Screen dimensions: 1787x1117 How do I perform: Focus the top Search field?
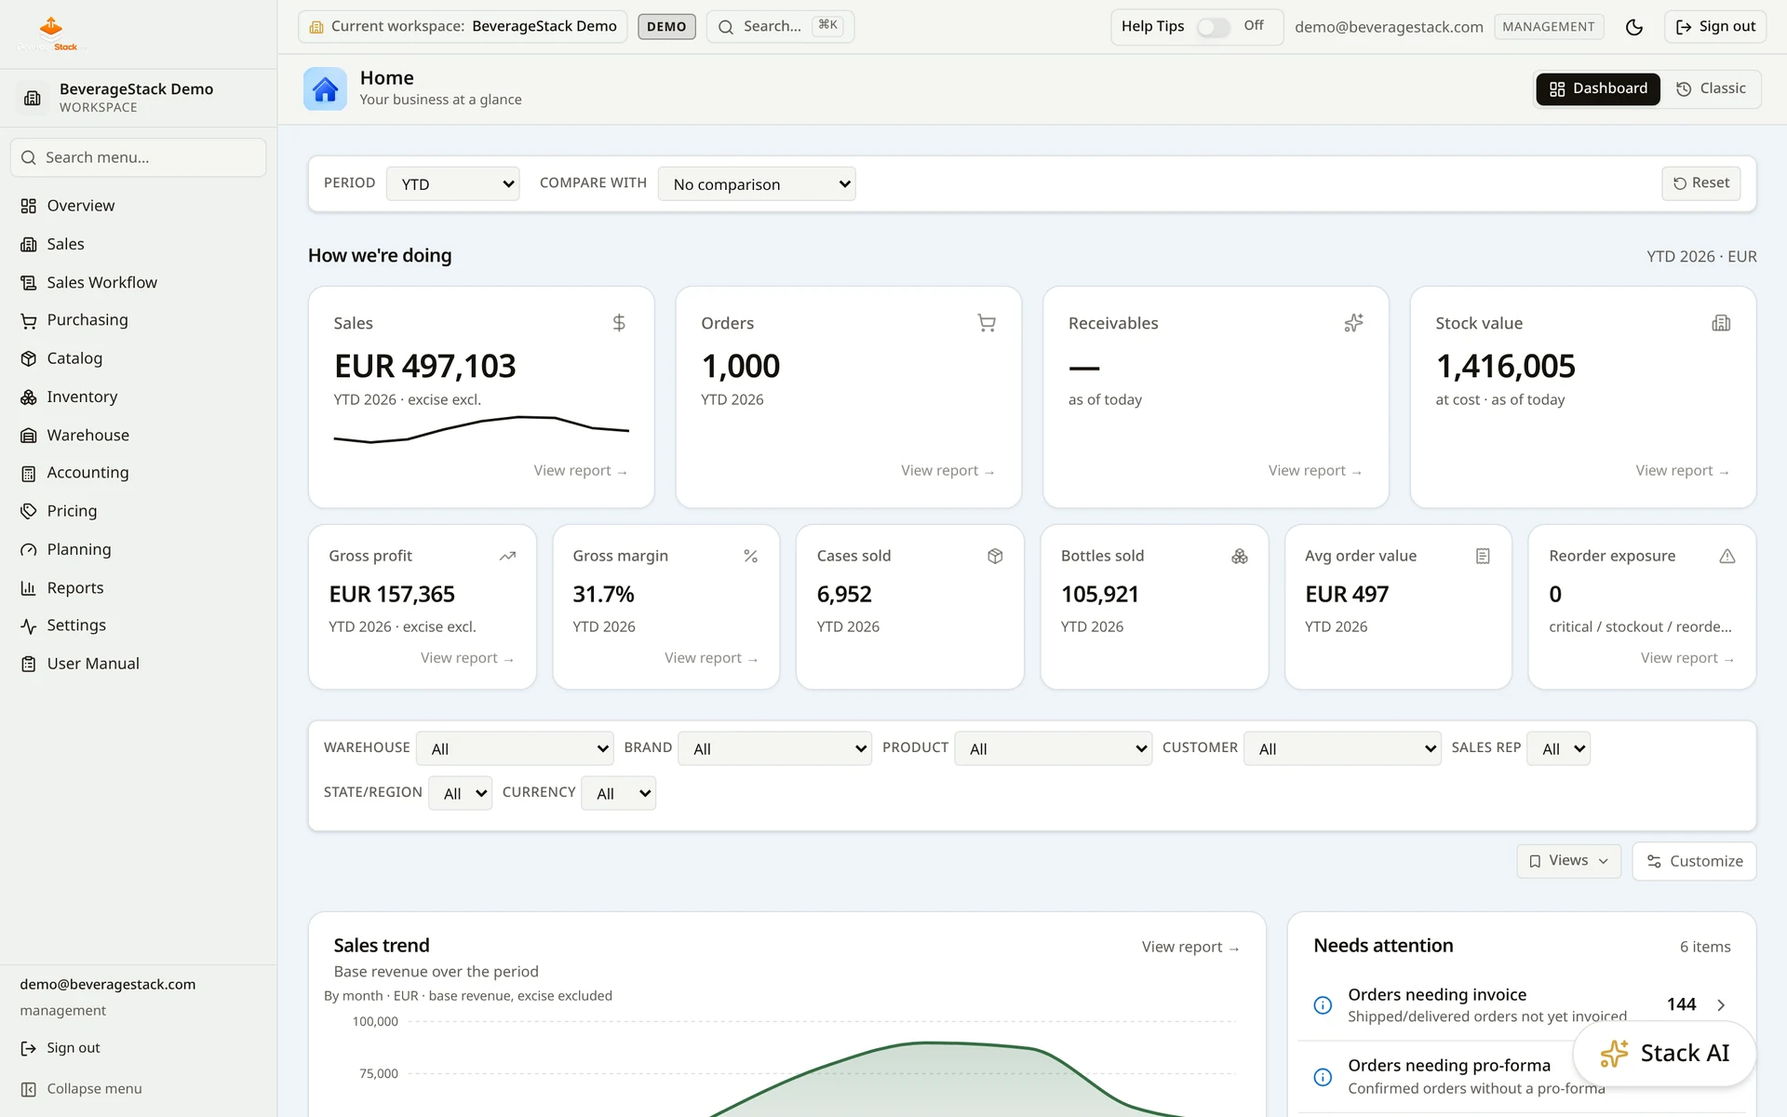[x=780, y=27]
